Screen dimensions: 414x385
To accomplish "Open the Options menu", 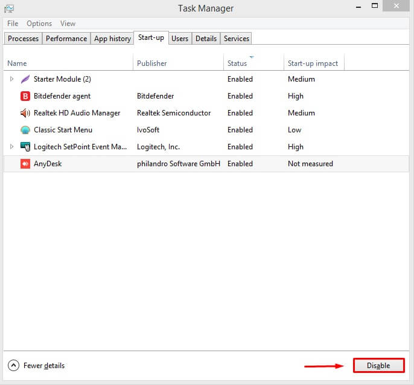I will pyautogui.click(x=39, y=24).
